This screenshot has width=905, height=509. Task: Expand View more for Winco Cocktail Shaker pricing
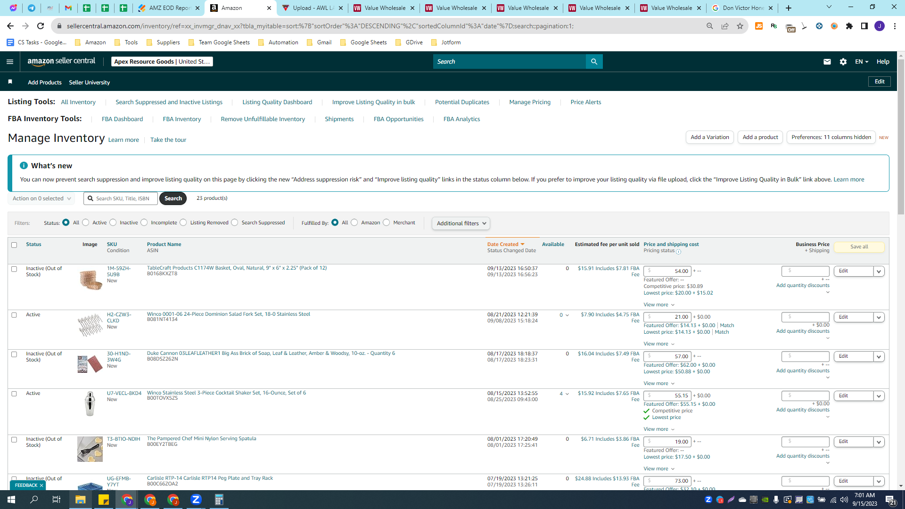point(659,429)
